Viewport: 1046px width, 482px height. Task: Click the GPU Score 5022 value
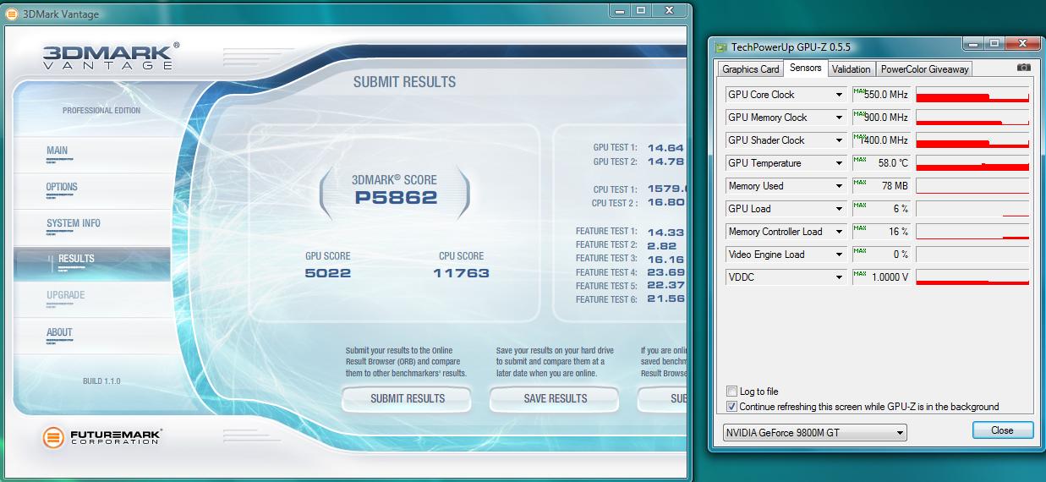[x=327, y=272]
